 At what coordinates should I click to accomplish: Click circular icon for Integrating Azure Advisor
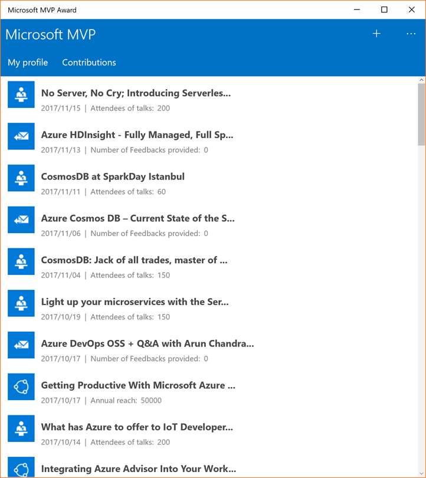pyautogui.click(x=21, y=467)
